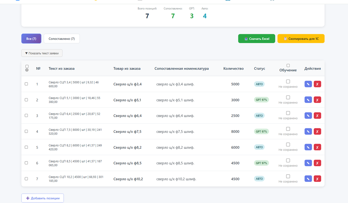Expand Показать текст заявки
Image resolution: width=348 pixels, height=203 pixels.
(x=42, y=53)
